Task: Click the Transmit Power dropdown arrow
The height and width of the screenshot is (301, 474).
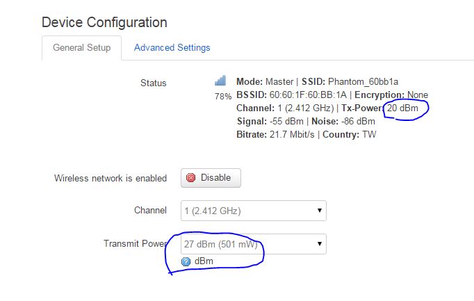Action: pyautogui.click(x=319, y=243)
